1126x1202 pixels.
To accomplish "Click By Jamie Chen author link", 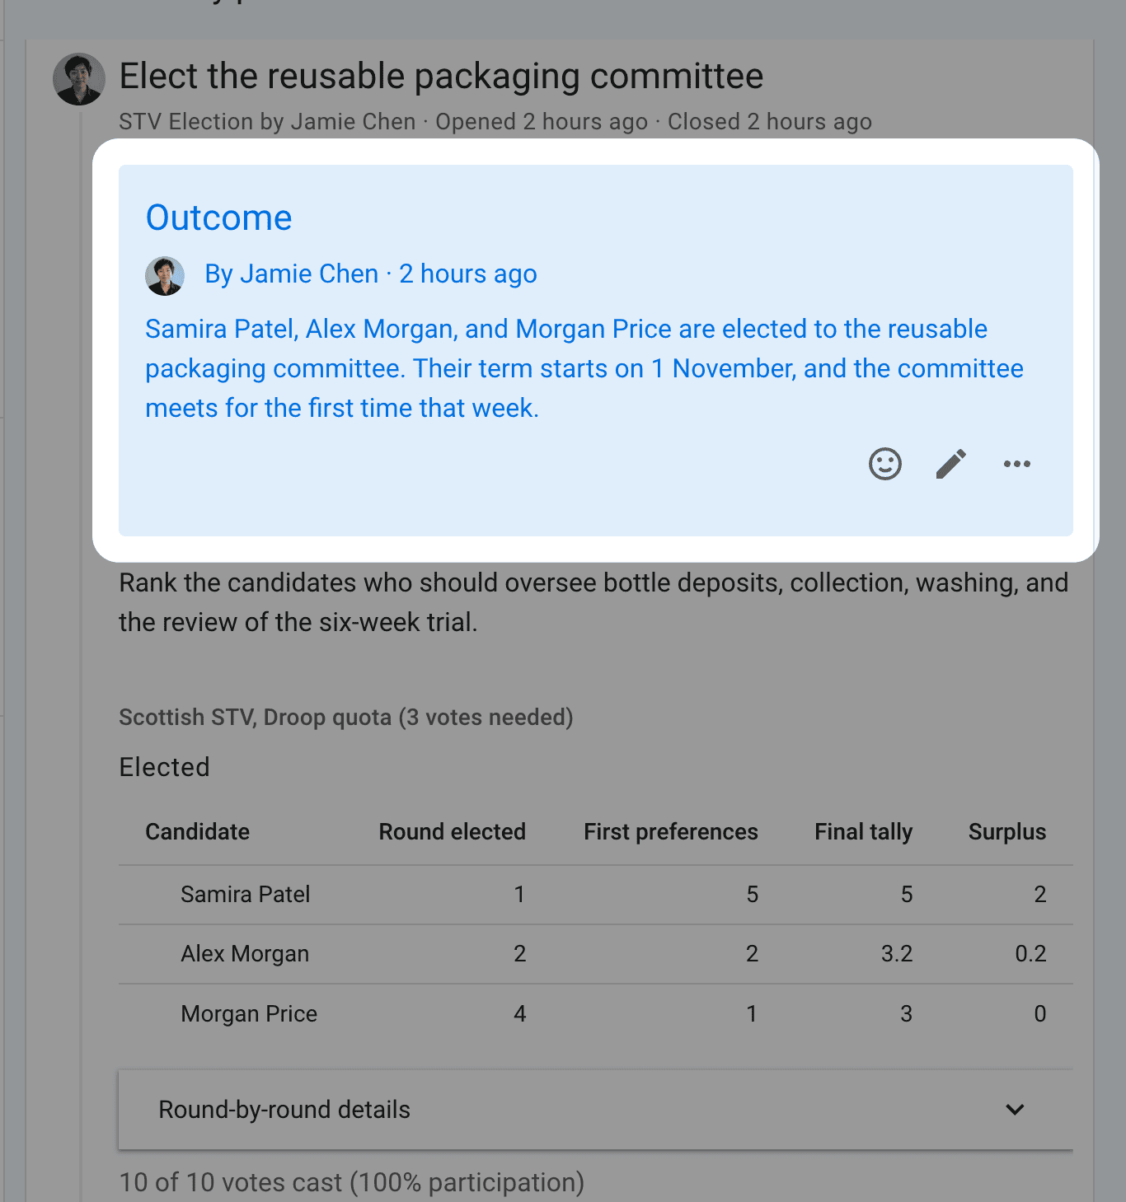I will point(291,274).
